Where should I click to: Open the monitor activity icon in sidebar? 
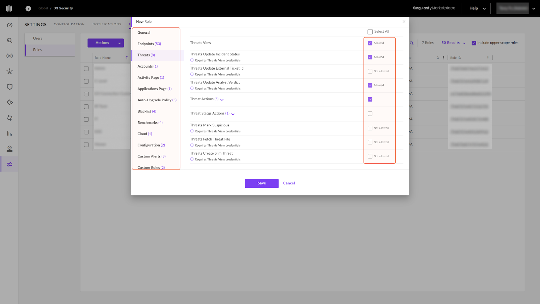click(9, 149)
